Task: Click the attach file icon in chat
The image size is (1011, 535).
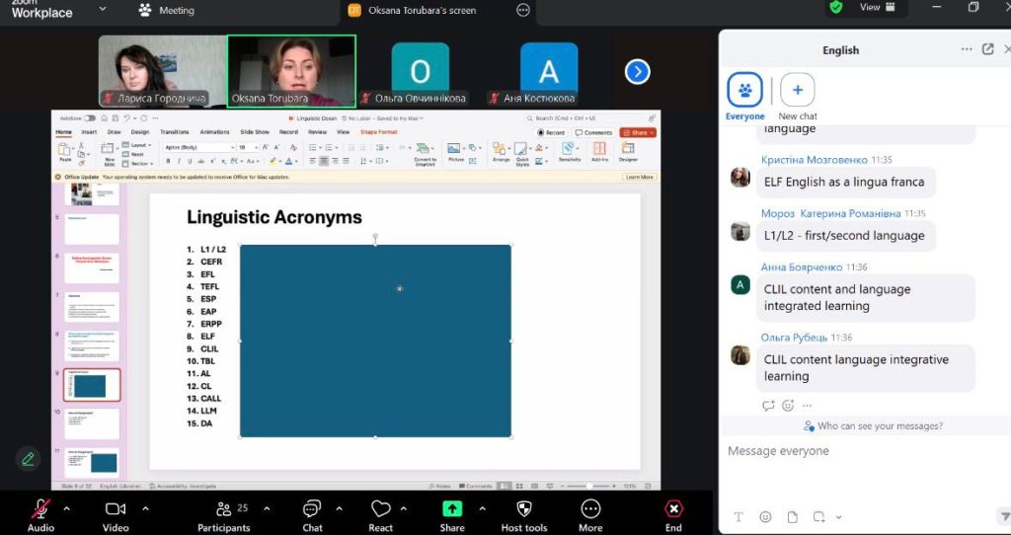Action: pyautogui.click(x=792, y=517)
